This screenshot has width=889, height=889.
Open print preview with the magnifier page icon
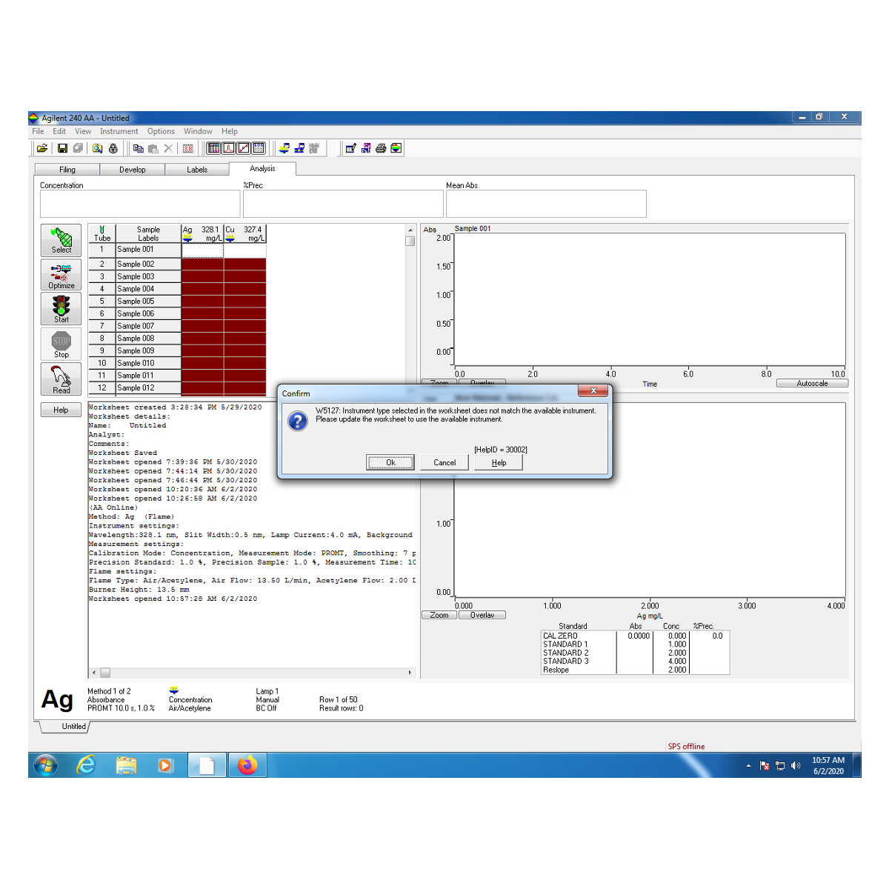(98, 148)
